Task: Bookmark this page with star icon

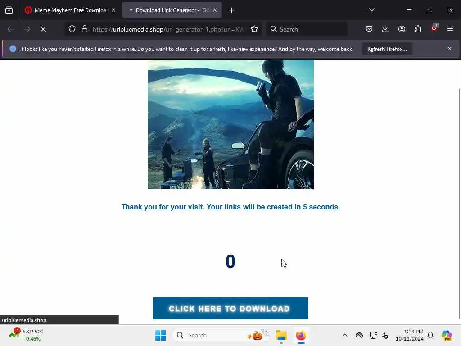Action: (254, 29)
